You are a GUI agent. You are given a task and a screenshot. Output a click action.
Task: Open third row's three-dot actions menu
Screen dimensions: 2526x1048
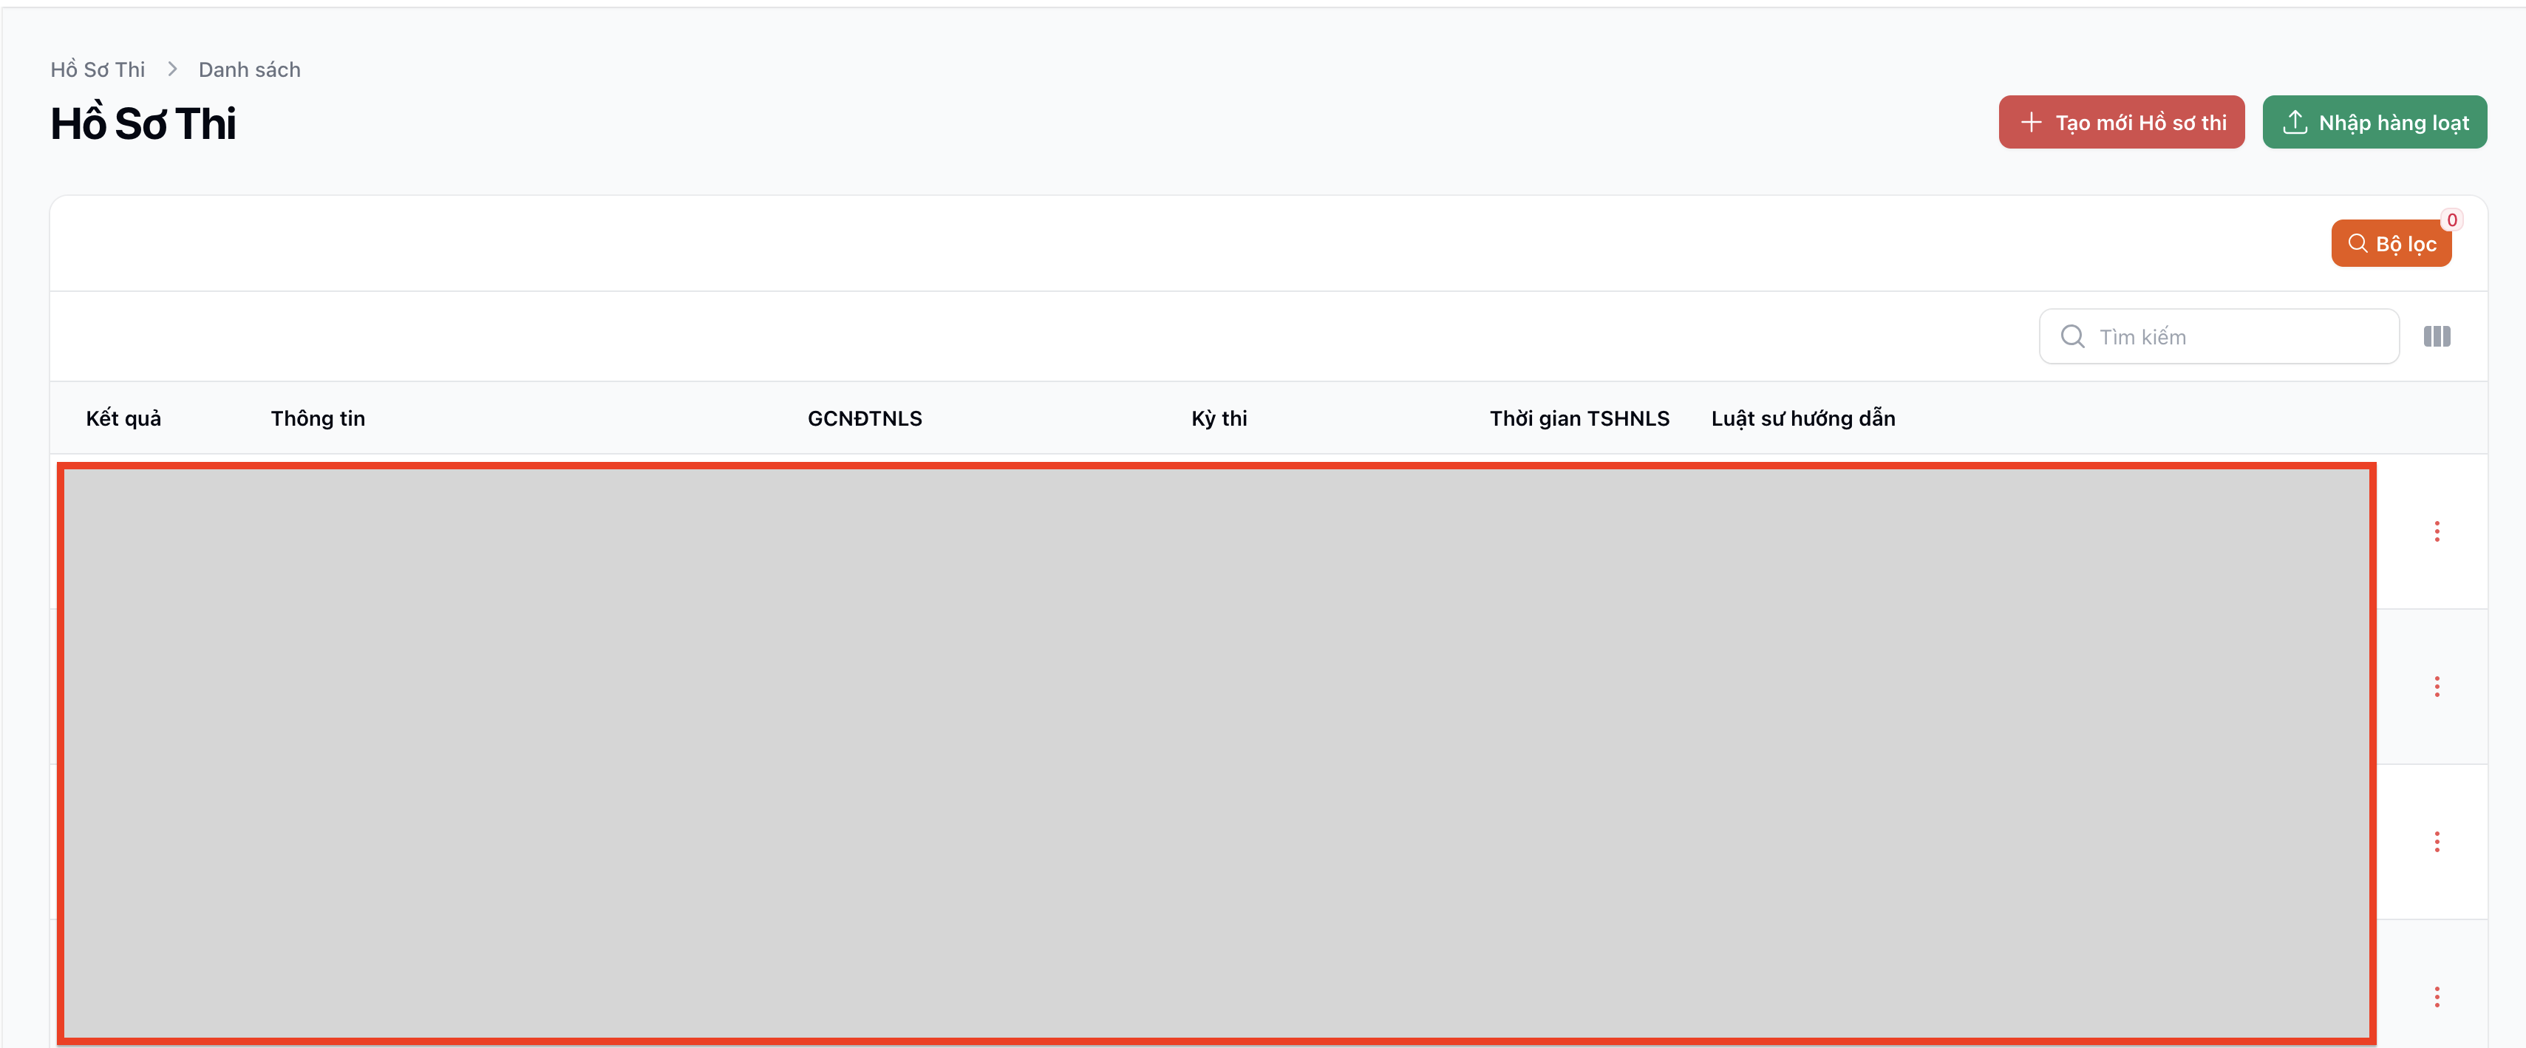click(2436, 841)
